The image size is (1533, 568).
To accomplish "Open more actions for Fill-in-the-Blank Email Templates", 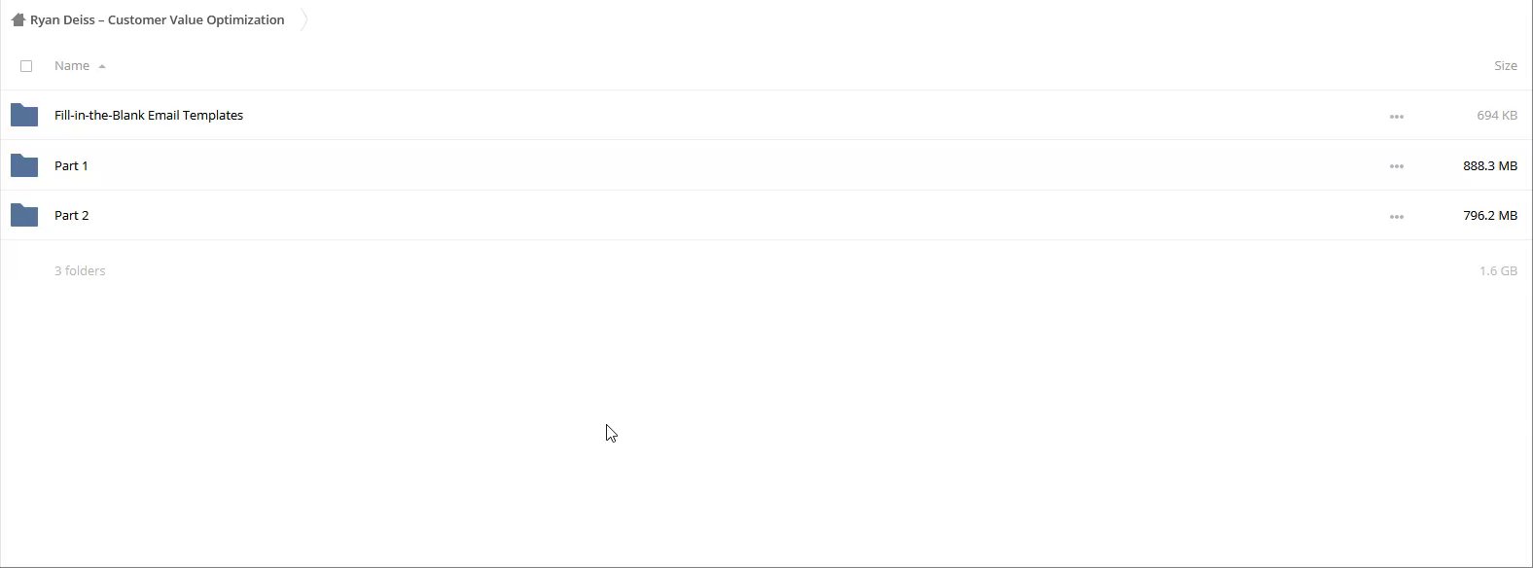I will (x=1396, y=117).
